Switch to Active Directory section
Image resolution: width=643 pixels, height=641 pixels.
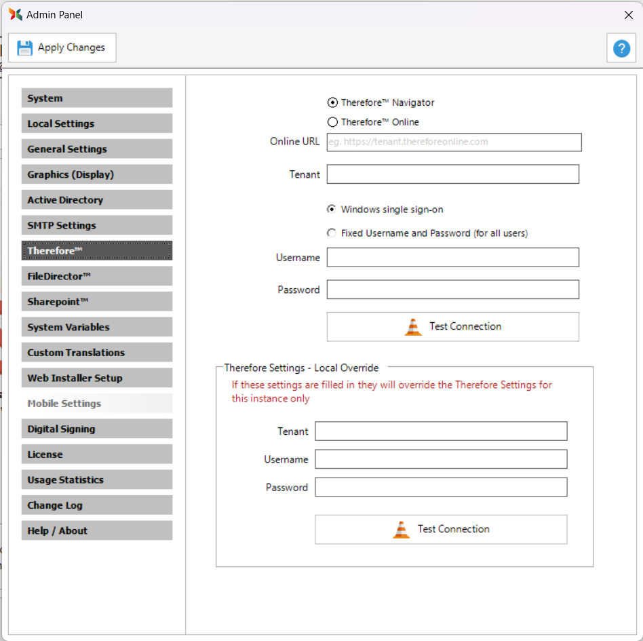pos(96,200)
